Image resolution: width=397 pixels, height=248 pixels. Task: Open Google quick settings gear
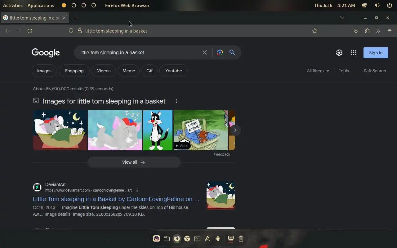pyautogui.click(x=339, y=53)
